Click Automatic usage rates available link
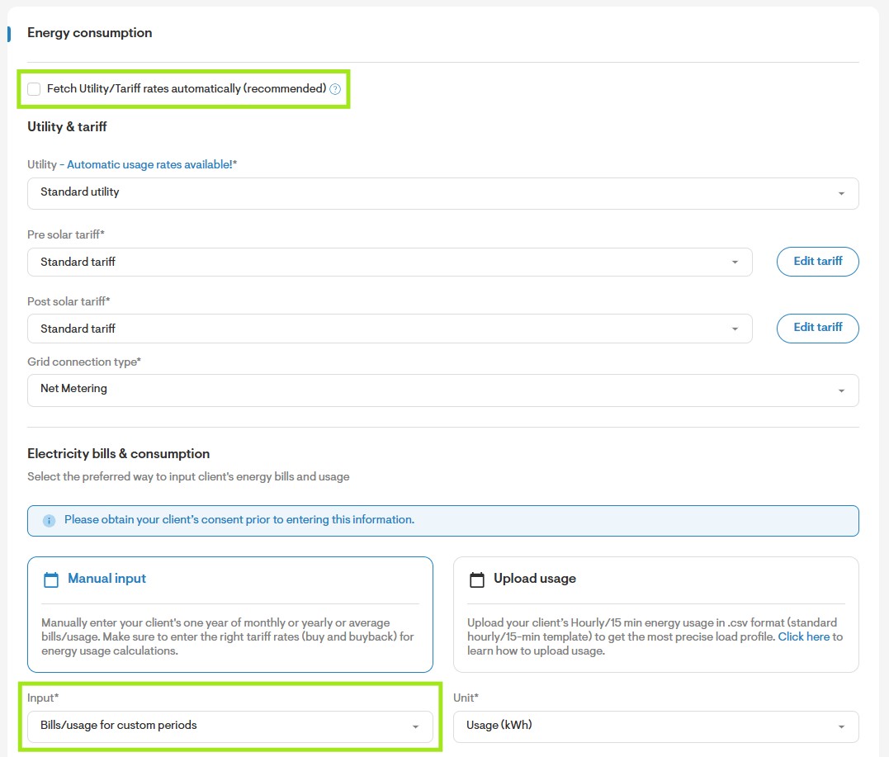Screen dimensions: 889x757 click(149, 164)
